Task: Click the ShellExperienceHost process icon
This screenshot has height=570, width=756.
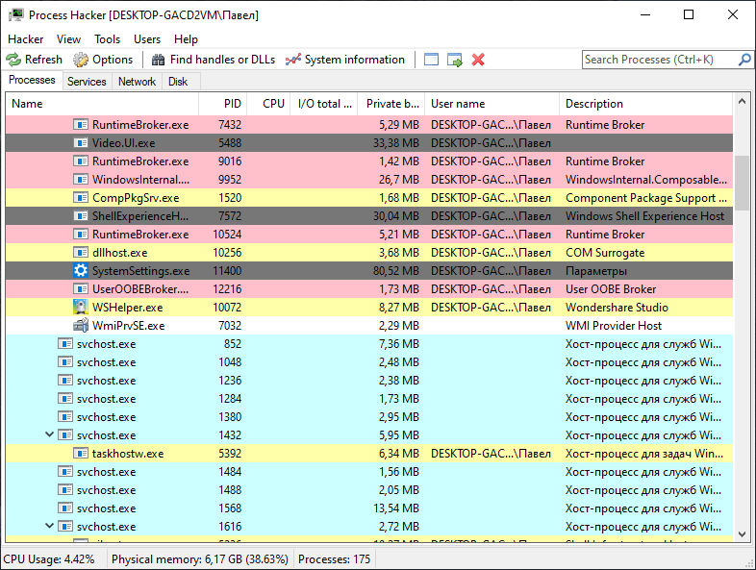Action: click(x=81, y=216)
